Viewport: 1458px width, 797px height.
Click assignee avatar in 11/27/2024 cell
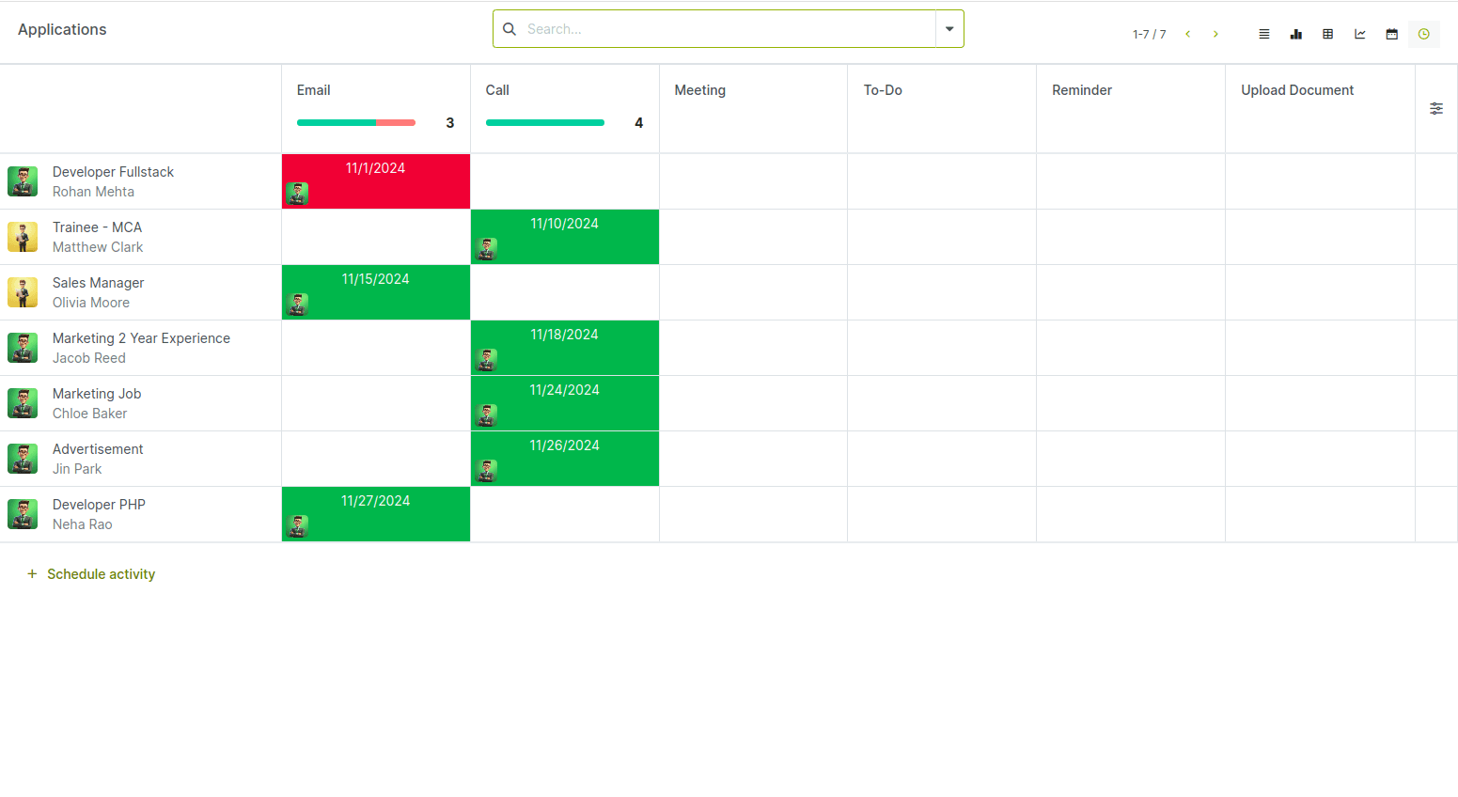click(x=297, y=526)
